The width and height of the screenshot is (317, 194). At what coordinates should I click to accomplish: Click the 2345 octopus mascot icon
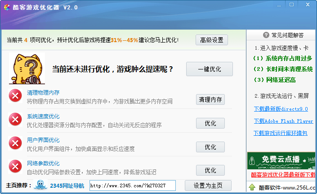pos(40,185)
